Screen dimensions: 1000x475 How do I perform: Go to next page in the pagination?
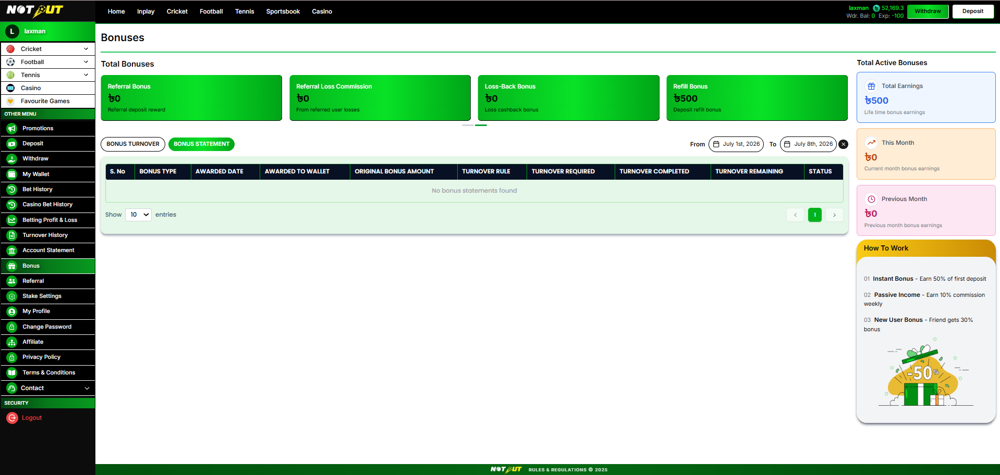pyautogui.click(x=834, y=215)
